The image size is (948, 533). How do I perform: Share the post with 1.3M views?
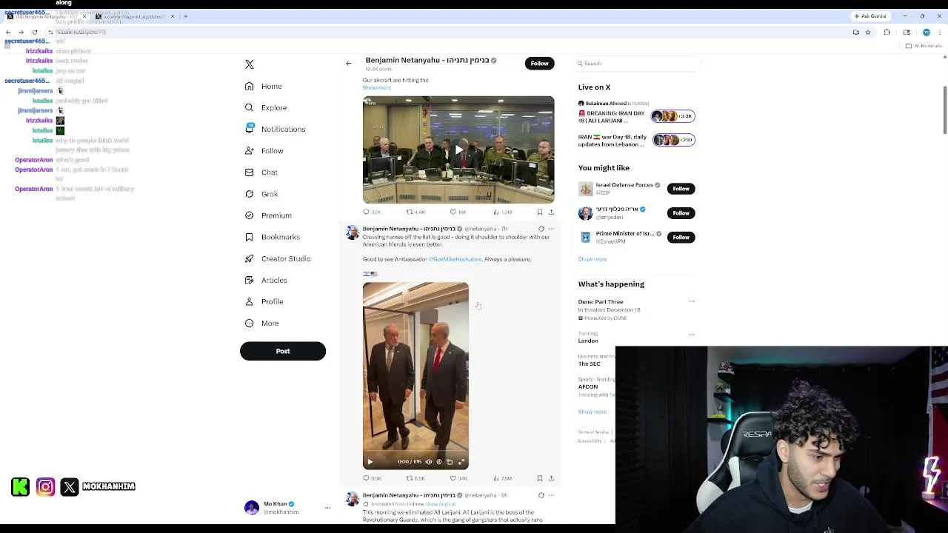click(551, 212)
